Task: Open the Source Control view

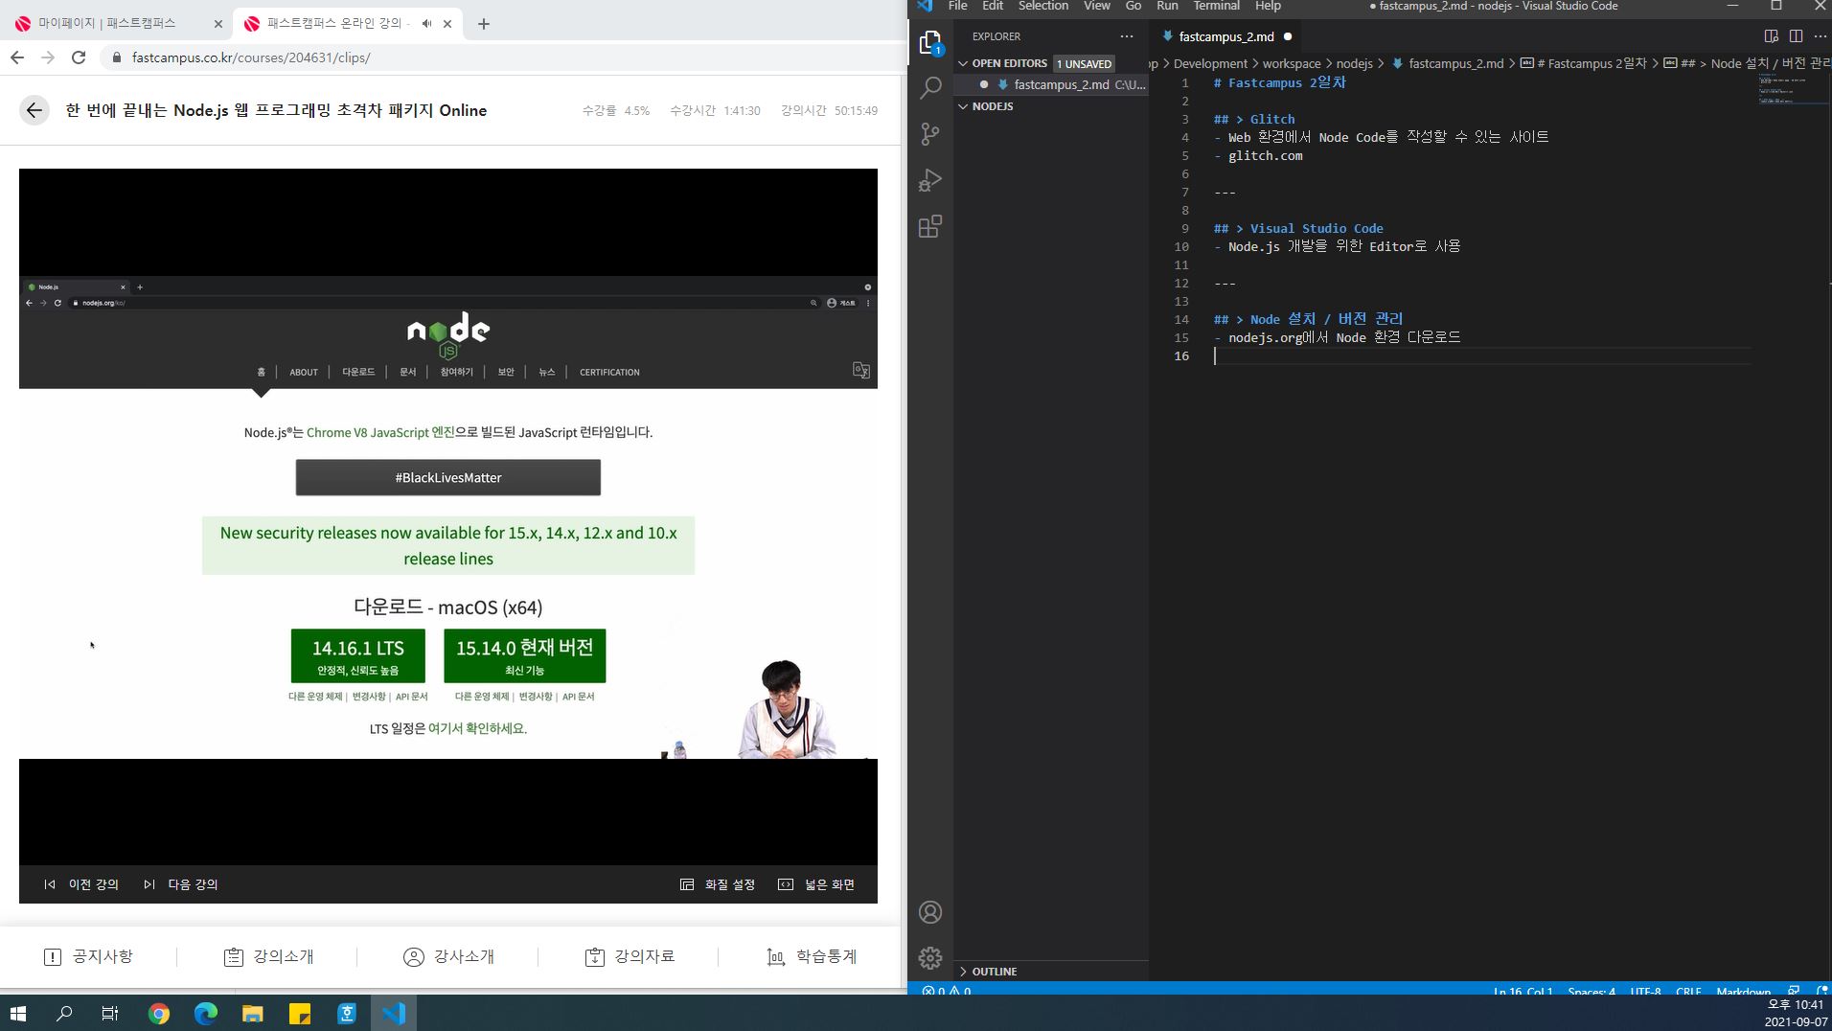Action: click(930, 134)
